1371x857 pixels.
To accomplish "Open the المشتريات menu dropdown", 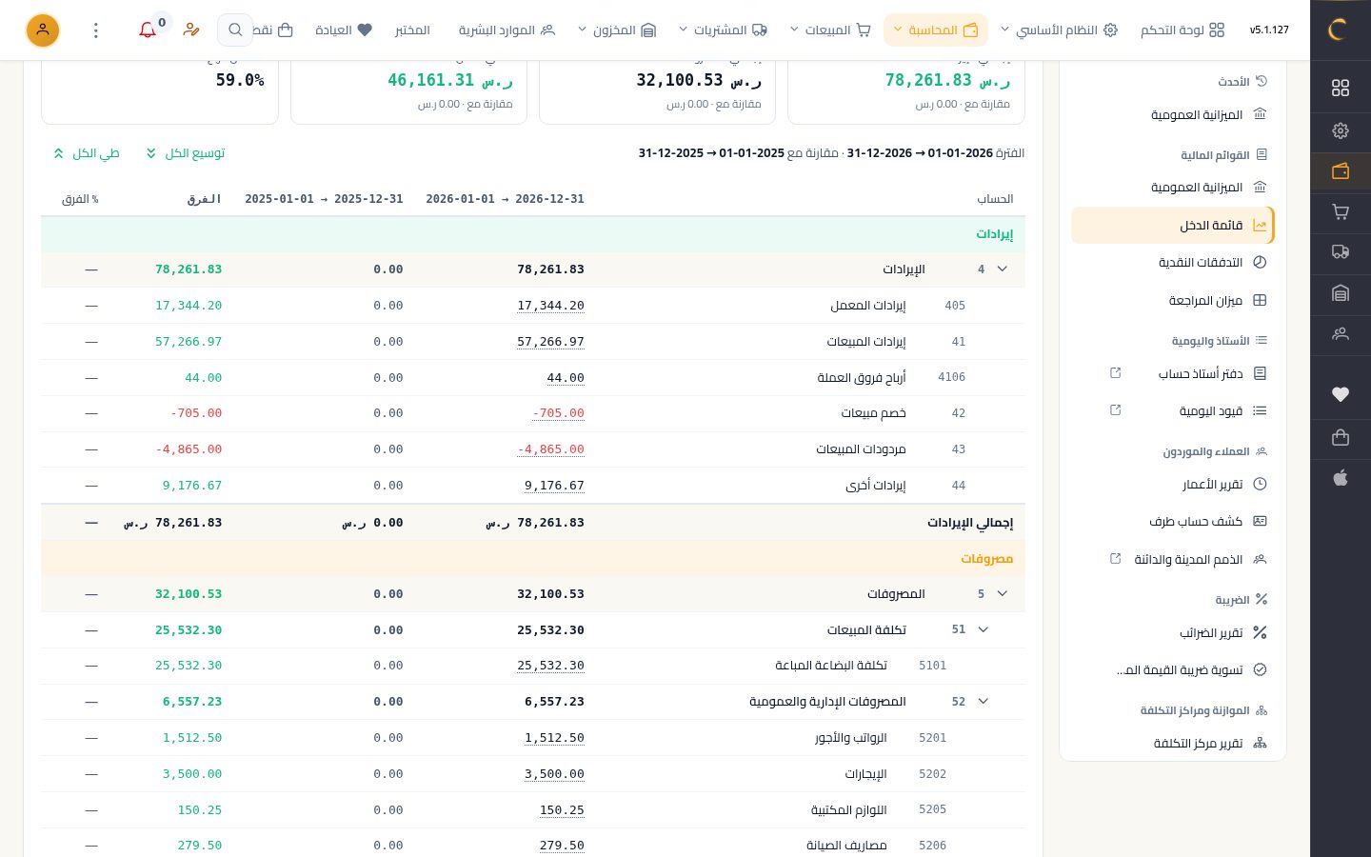I will [x=723, y=30].
